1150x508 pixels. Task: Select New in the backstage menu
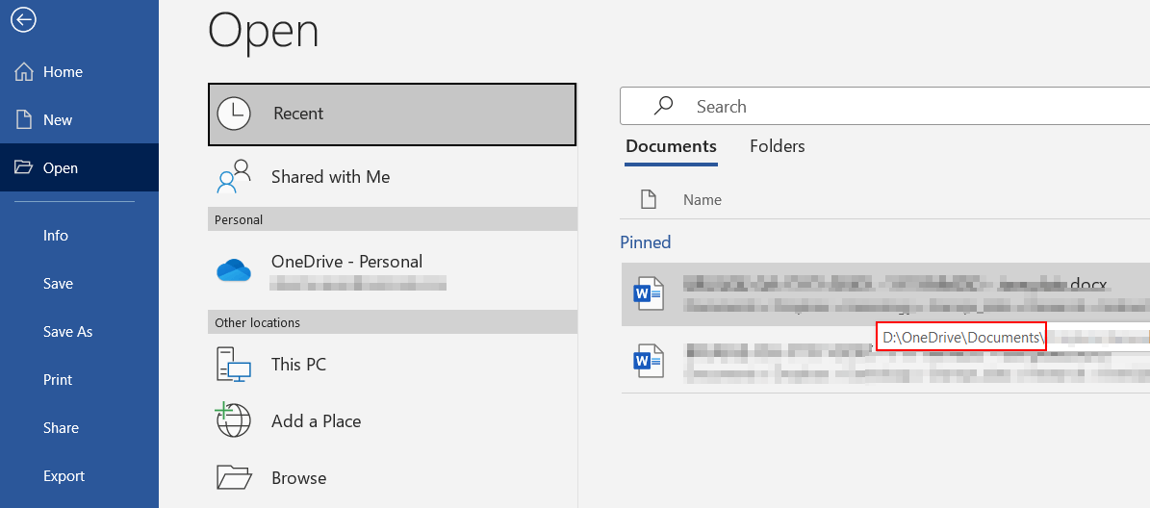79,119
